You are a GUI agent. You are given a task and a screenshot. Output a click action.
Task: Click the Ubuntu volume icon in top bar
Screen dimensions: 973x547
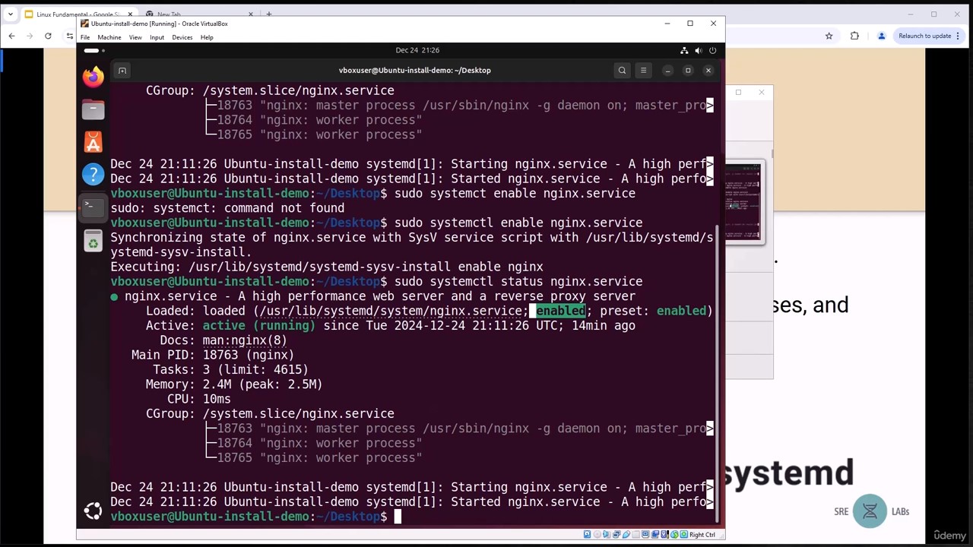tap(698, 50)
